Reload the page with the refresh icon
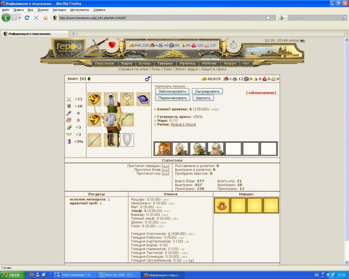This screenshot has width=349, height=279. click(x=27, y=18)
